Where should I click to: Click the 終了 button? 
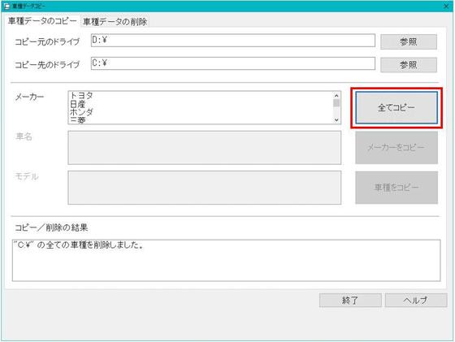[x=350, y=301]
